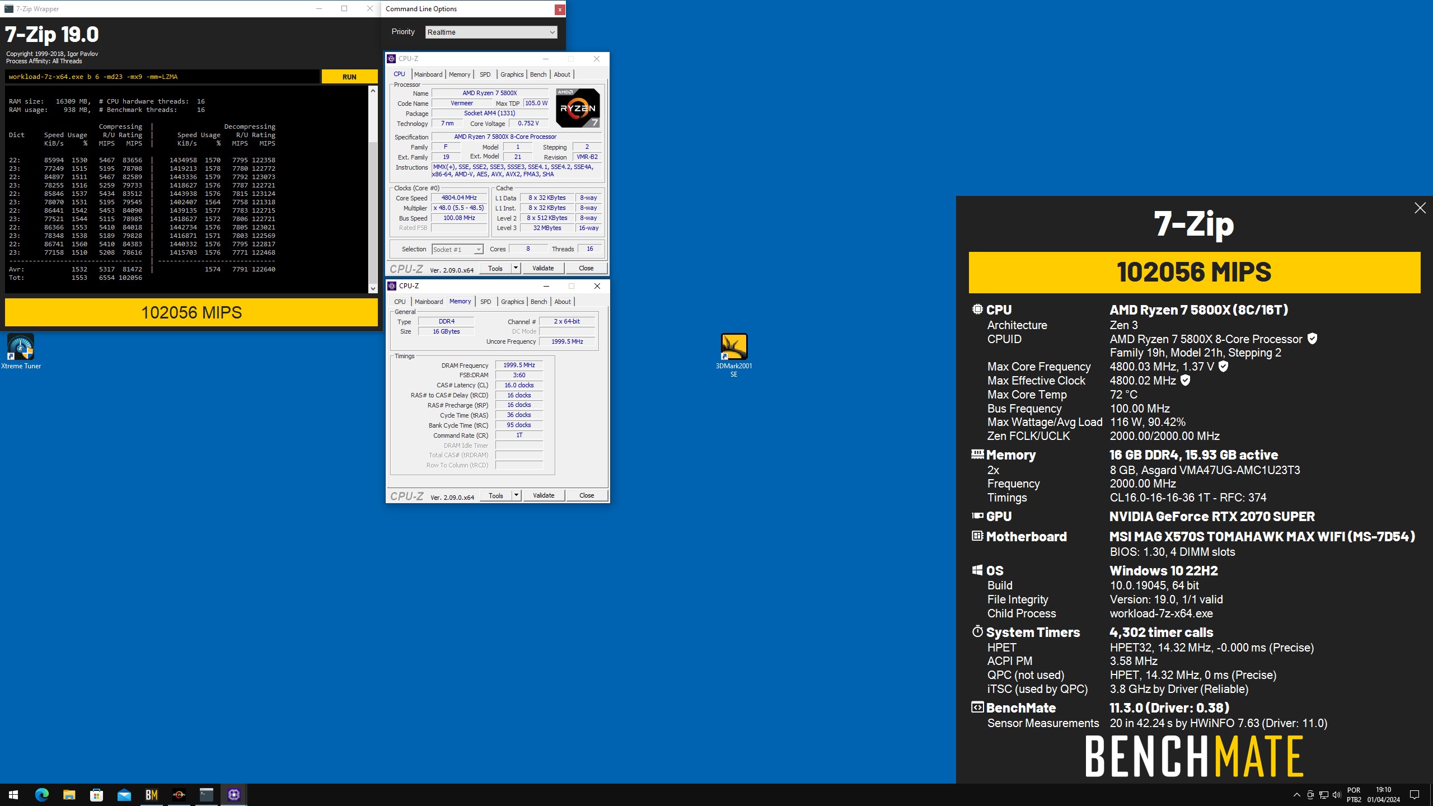The width and height of the screenshot is (1433, 806).
Task: Switch to BenchMate via BM taskbar icon
Action: 152,794
